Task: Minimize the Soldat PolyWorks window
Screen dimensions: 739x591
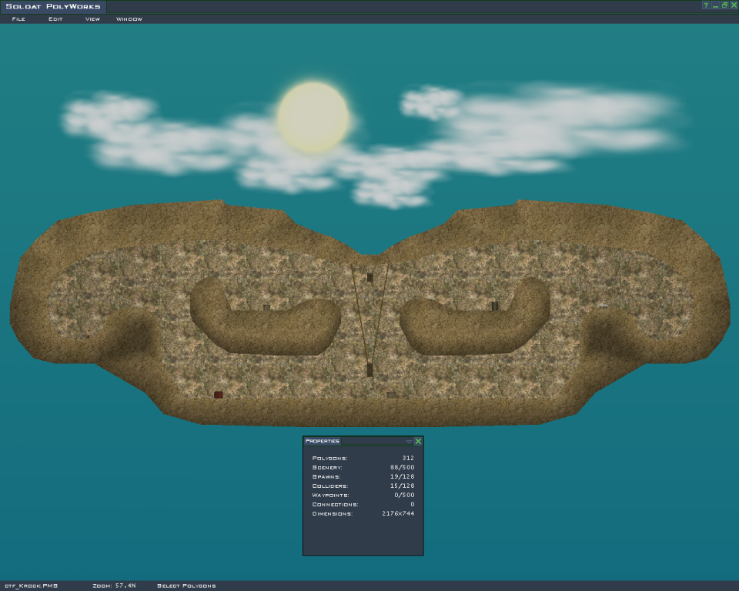Action: [x=715, y=5]
